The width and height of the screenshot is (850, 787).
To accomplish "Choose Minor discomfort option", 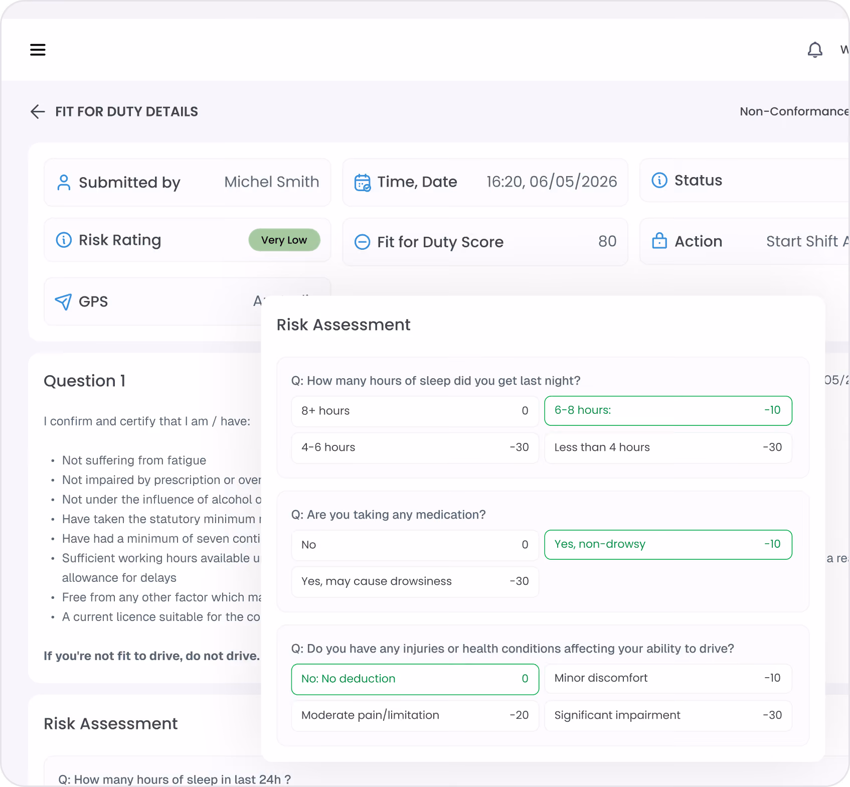I will [668, 679].
